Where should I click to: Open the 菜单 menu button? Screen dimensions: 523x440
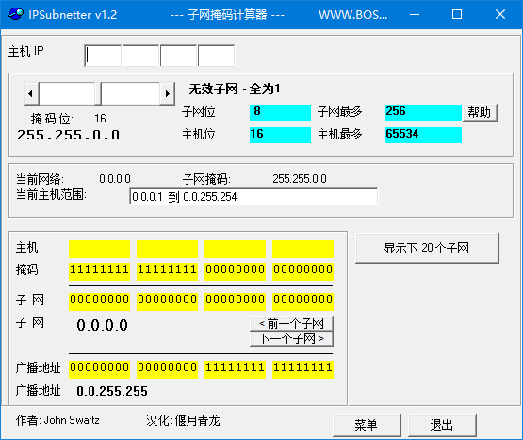[x=367, y=425]
